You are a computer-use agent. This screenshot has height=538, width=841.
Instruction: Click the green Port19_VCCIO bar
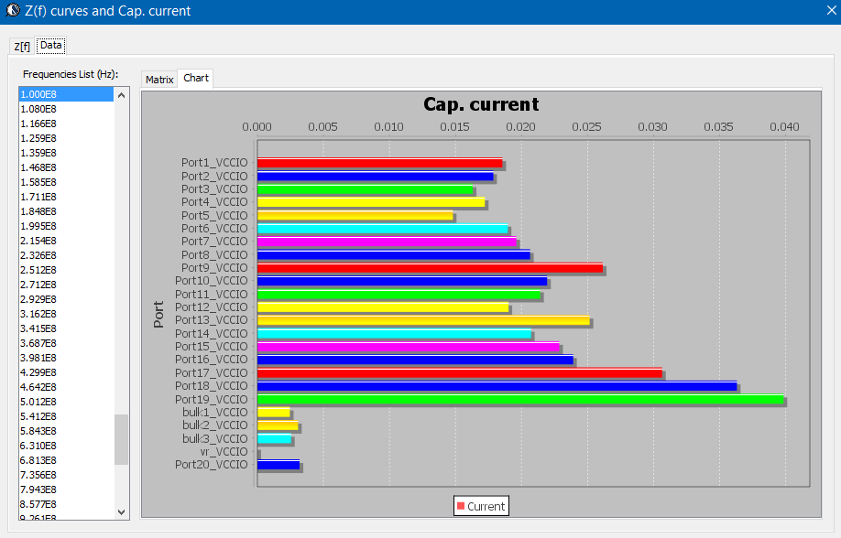pos(519,399)
